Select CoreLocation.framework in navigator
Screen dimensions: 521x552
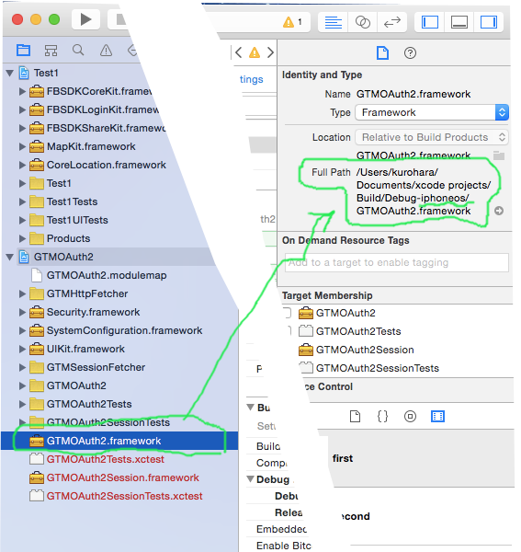pos(107,165)
